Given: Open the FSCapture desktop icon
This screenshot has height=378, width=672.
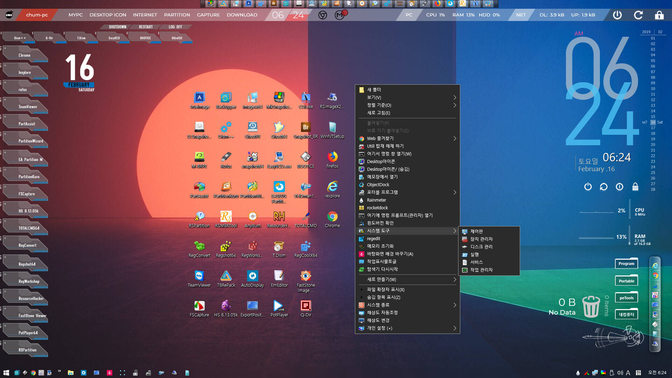Looking at the screenshot, I should 199,309.
